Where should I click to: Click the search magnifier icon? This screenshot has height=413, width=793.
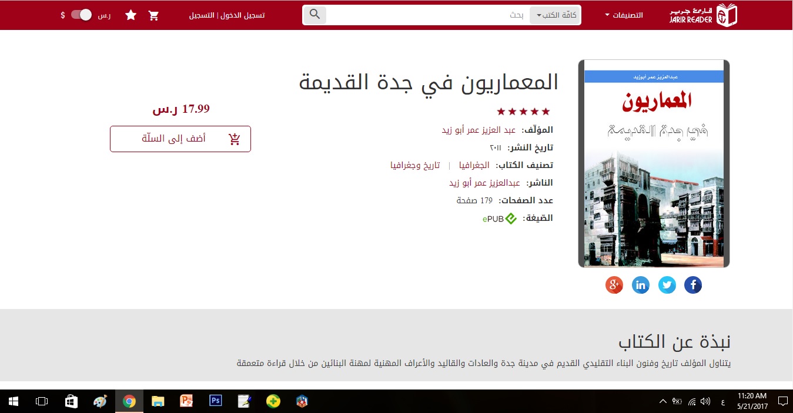coord(315,15)
